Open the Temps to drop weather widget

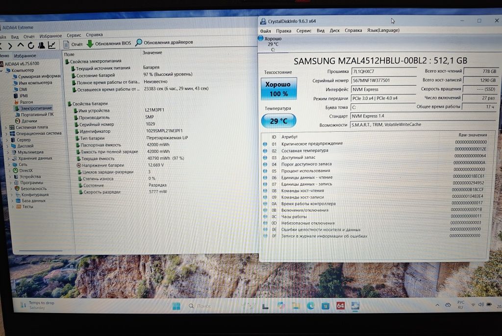37,305
